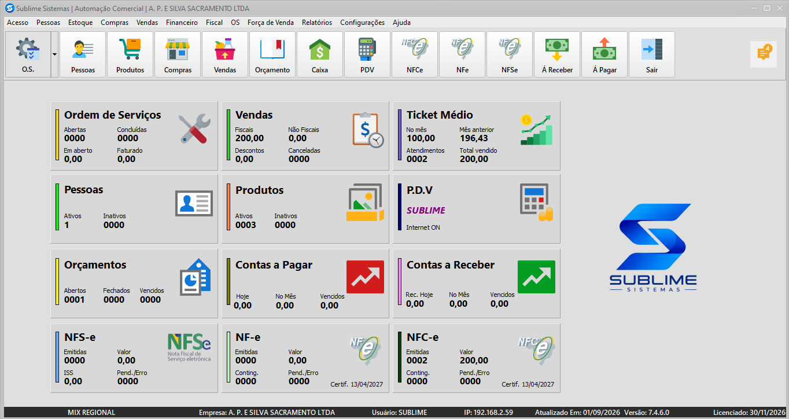
Task: Click the Orçamentos card title
Action: (95, 265)
